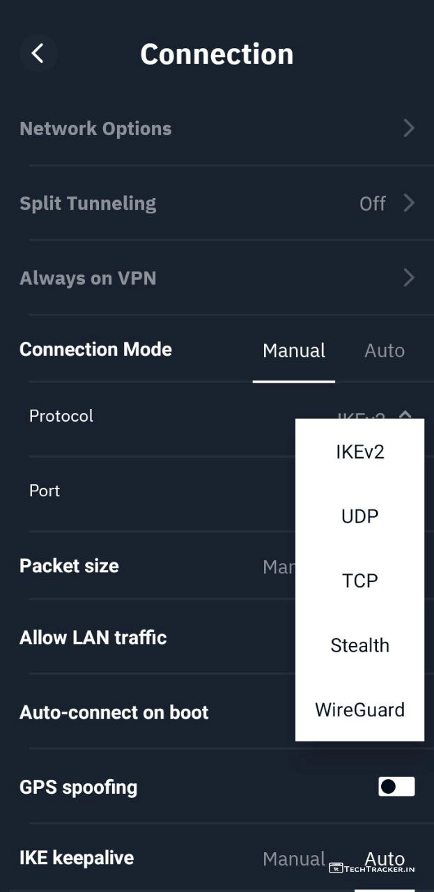
Task: Pick WireGuard from protocol list
Action: point(359,710)
